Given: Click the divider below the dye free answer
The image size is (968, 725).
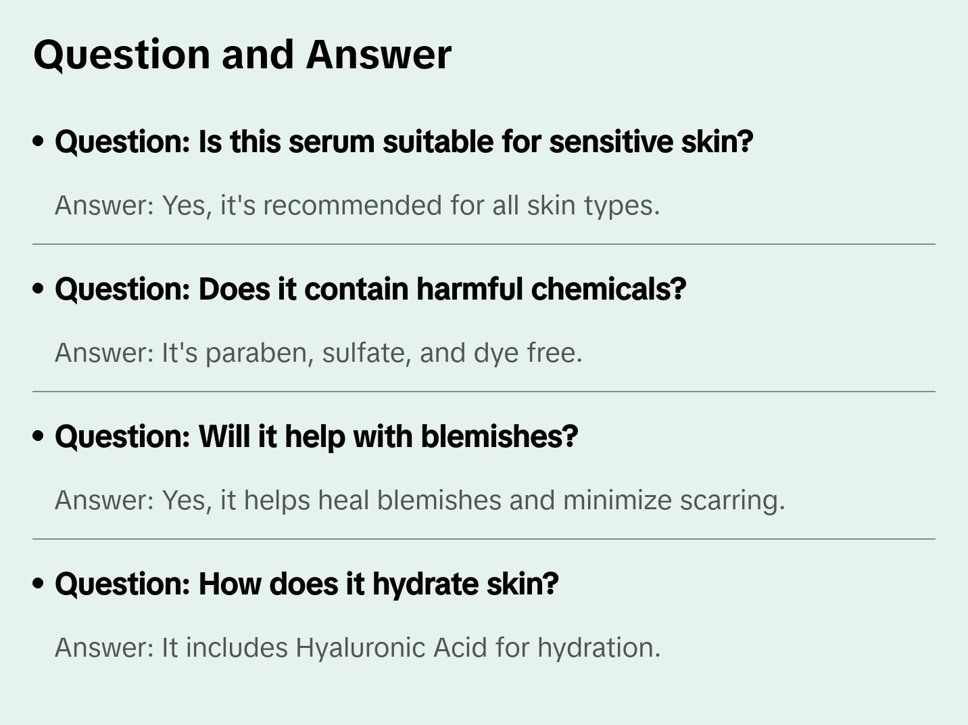Looking at the screenshot, I should pyautogui.click(x=484, y=392).
